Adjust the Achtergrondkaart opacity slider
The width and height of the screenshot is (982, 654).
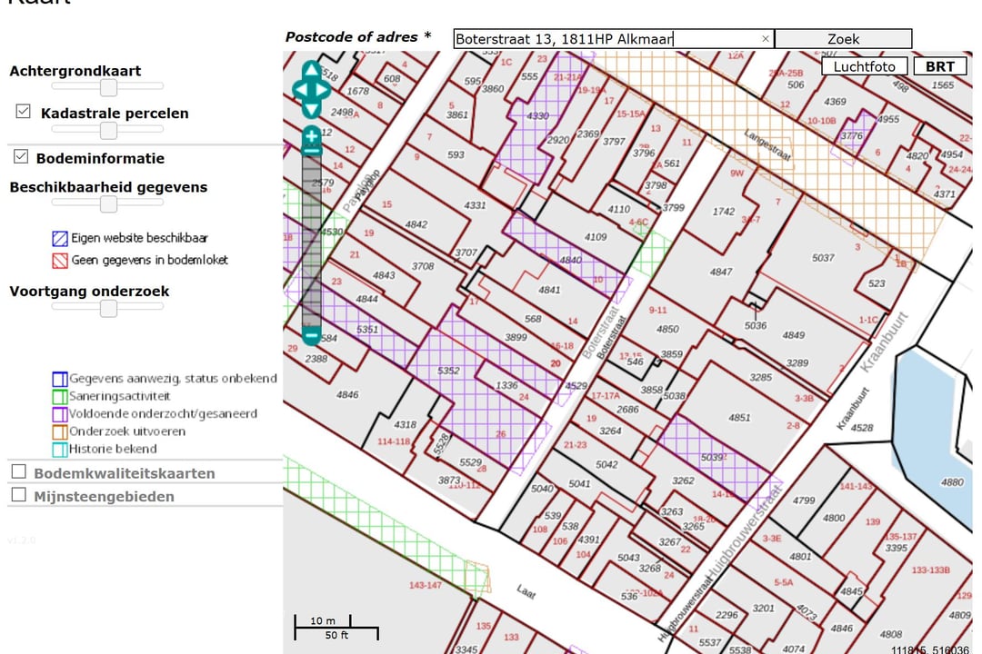[x=107, y=86]
